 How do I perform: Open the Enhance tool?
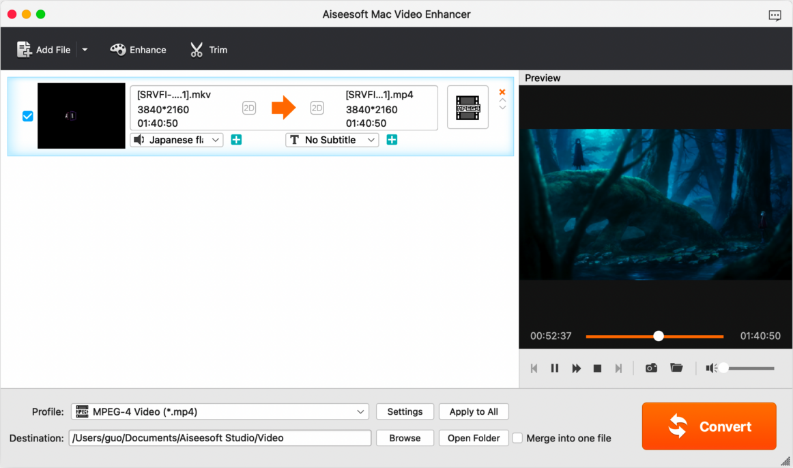tap(138, 50)
